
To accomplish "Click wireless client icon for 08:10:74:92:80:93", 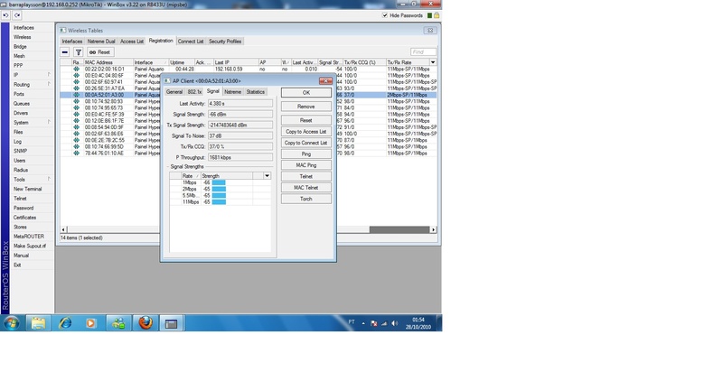I will (x=76, y=101).
